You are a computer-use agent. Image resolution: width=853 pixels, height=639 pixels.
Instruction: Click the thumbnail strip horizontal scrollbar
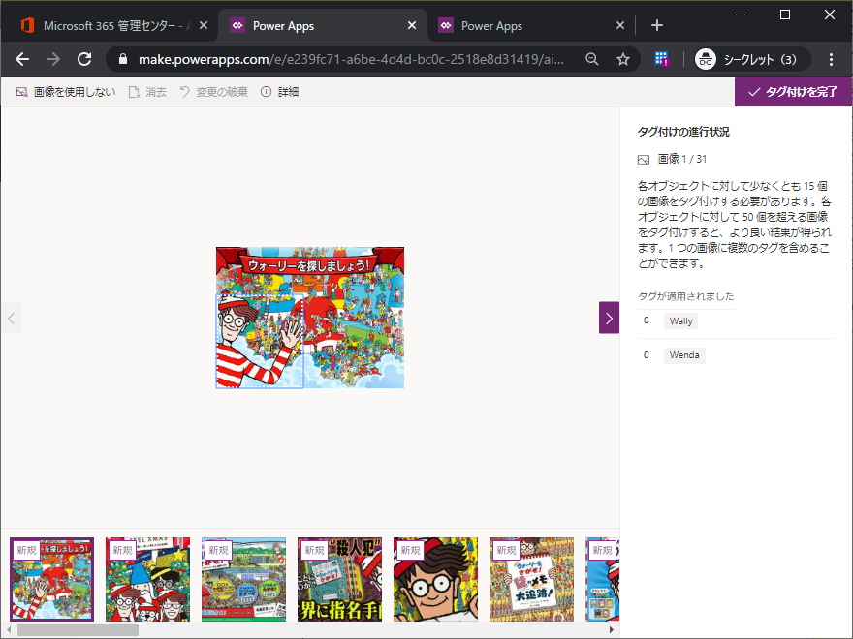[79, 629]
